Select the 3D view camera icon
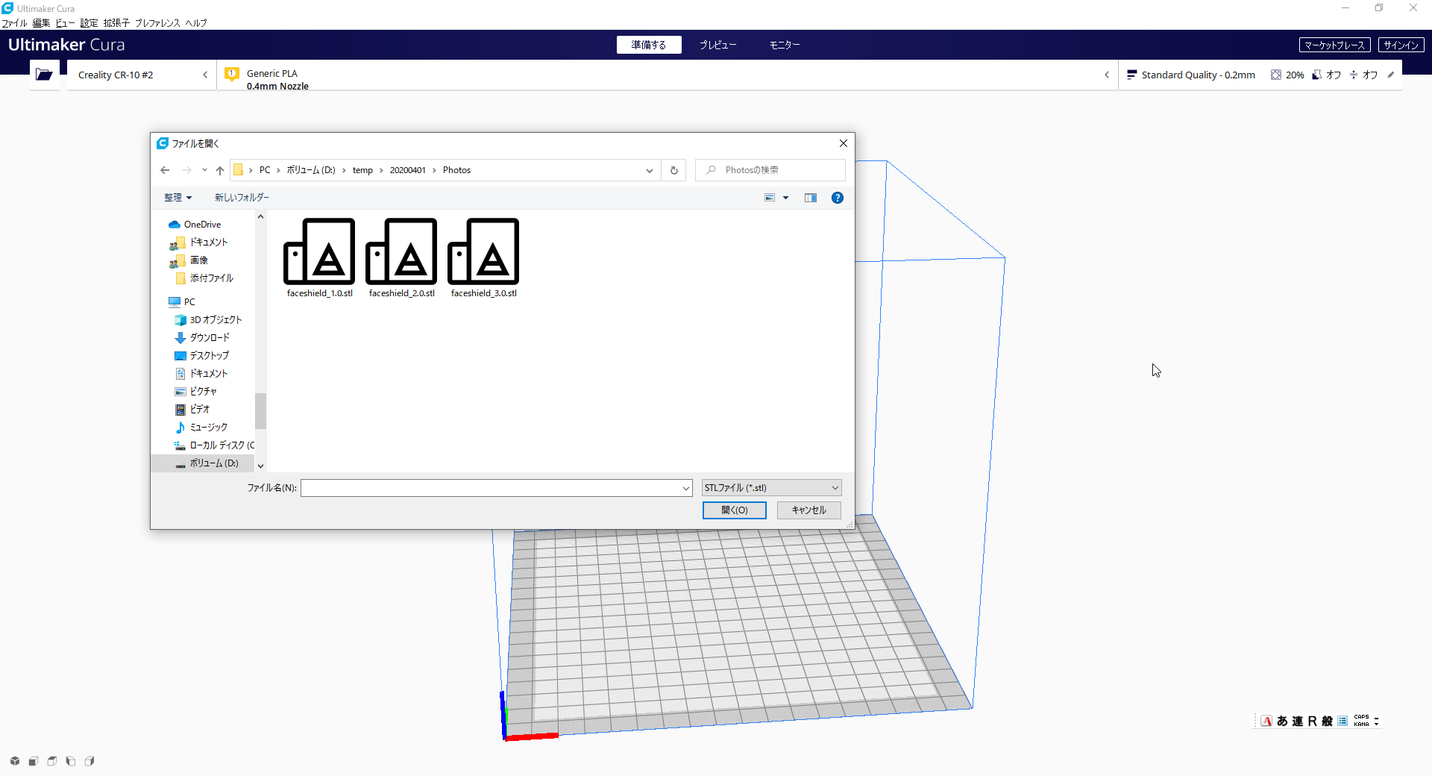Viewport: 1432px width, 776px height. tap(15, 761)
